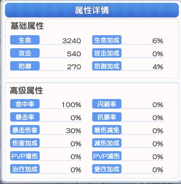Click the 生命 attribute label
The height and width of the screenshot is (184, 181).
pos(25,40)
